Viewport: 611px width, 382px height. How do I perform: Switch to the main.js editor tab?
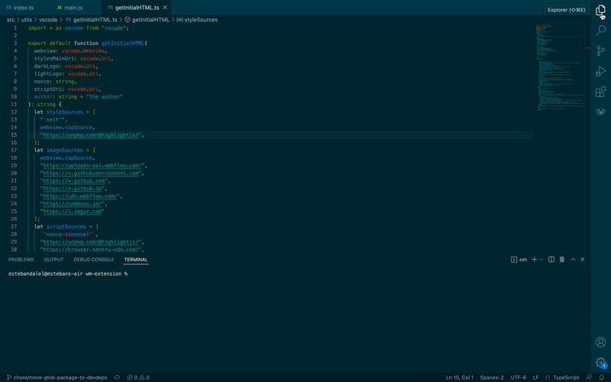tap(73, 7)
